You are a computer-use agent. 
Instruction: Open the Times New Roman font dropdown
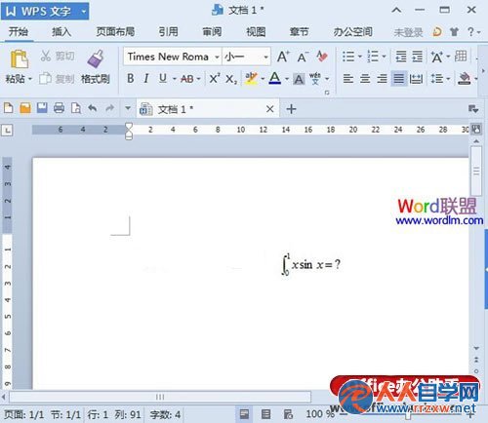click(173, 57)
